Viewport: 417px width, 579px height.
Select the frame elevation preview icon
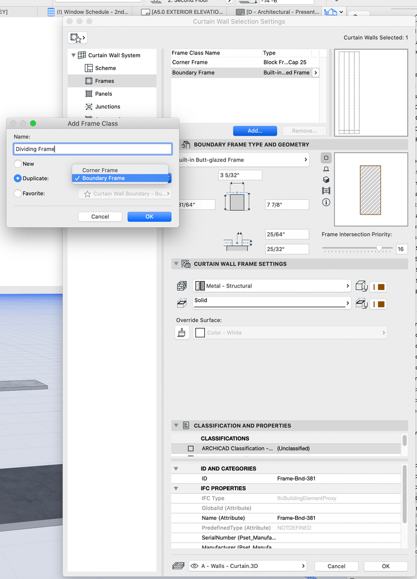pos(326,191)
